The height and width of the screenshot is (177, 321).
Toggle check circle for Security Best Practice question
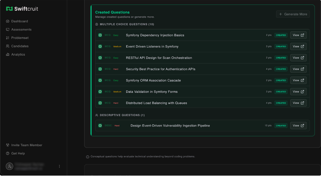click(100, 69)
